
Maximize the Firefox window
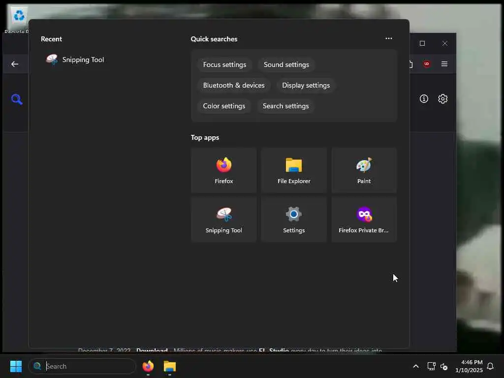[422, 43]
